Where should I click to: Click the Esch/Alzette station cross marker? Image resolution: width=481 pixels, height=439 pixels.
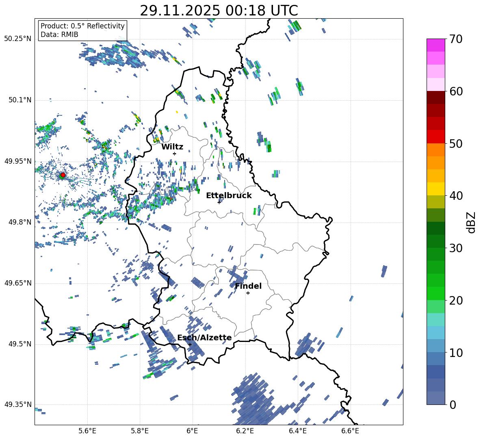click(190, 344)
